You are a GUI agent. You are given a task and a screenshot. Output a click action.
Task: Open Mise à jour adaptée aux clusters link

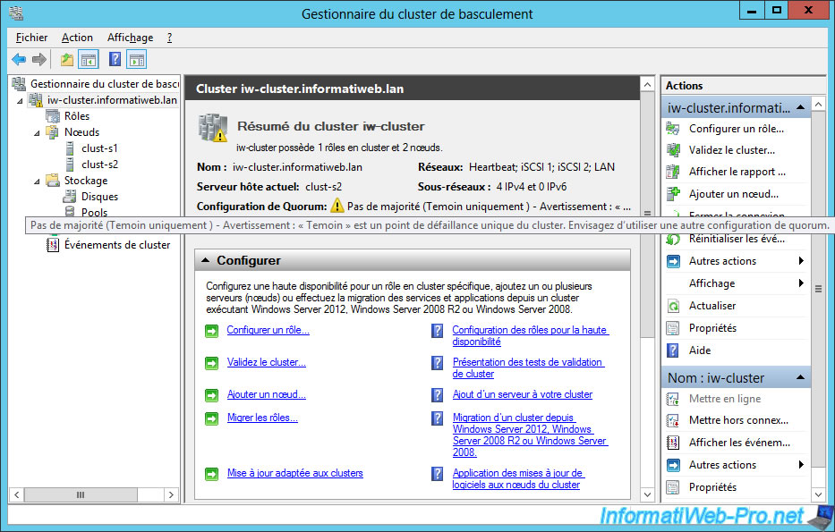(295, 473)
